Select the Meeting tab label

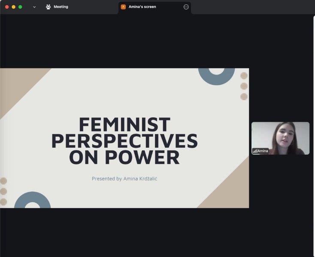(61, 7)
